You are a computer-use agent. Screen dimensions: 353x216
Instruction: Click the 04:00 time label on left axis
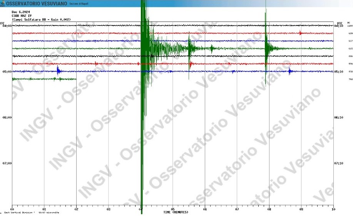pos(7,26)
